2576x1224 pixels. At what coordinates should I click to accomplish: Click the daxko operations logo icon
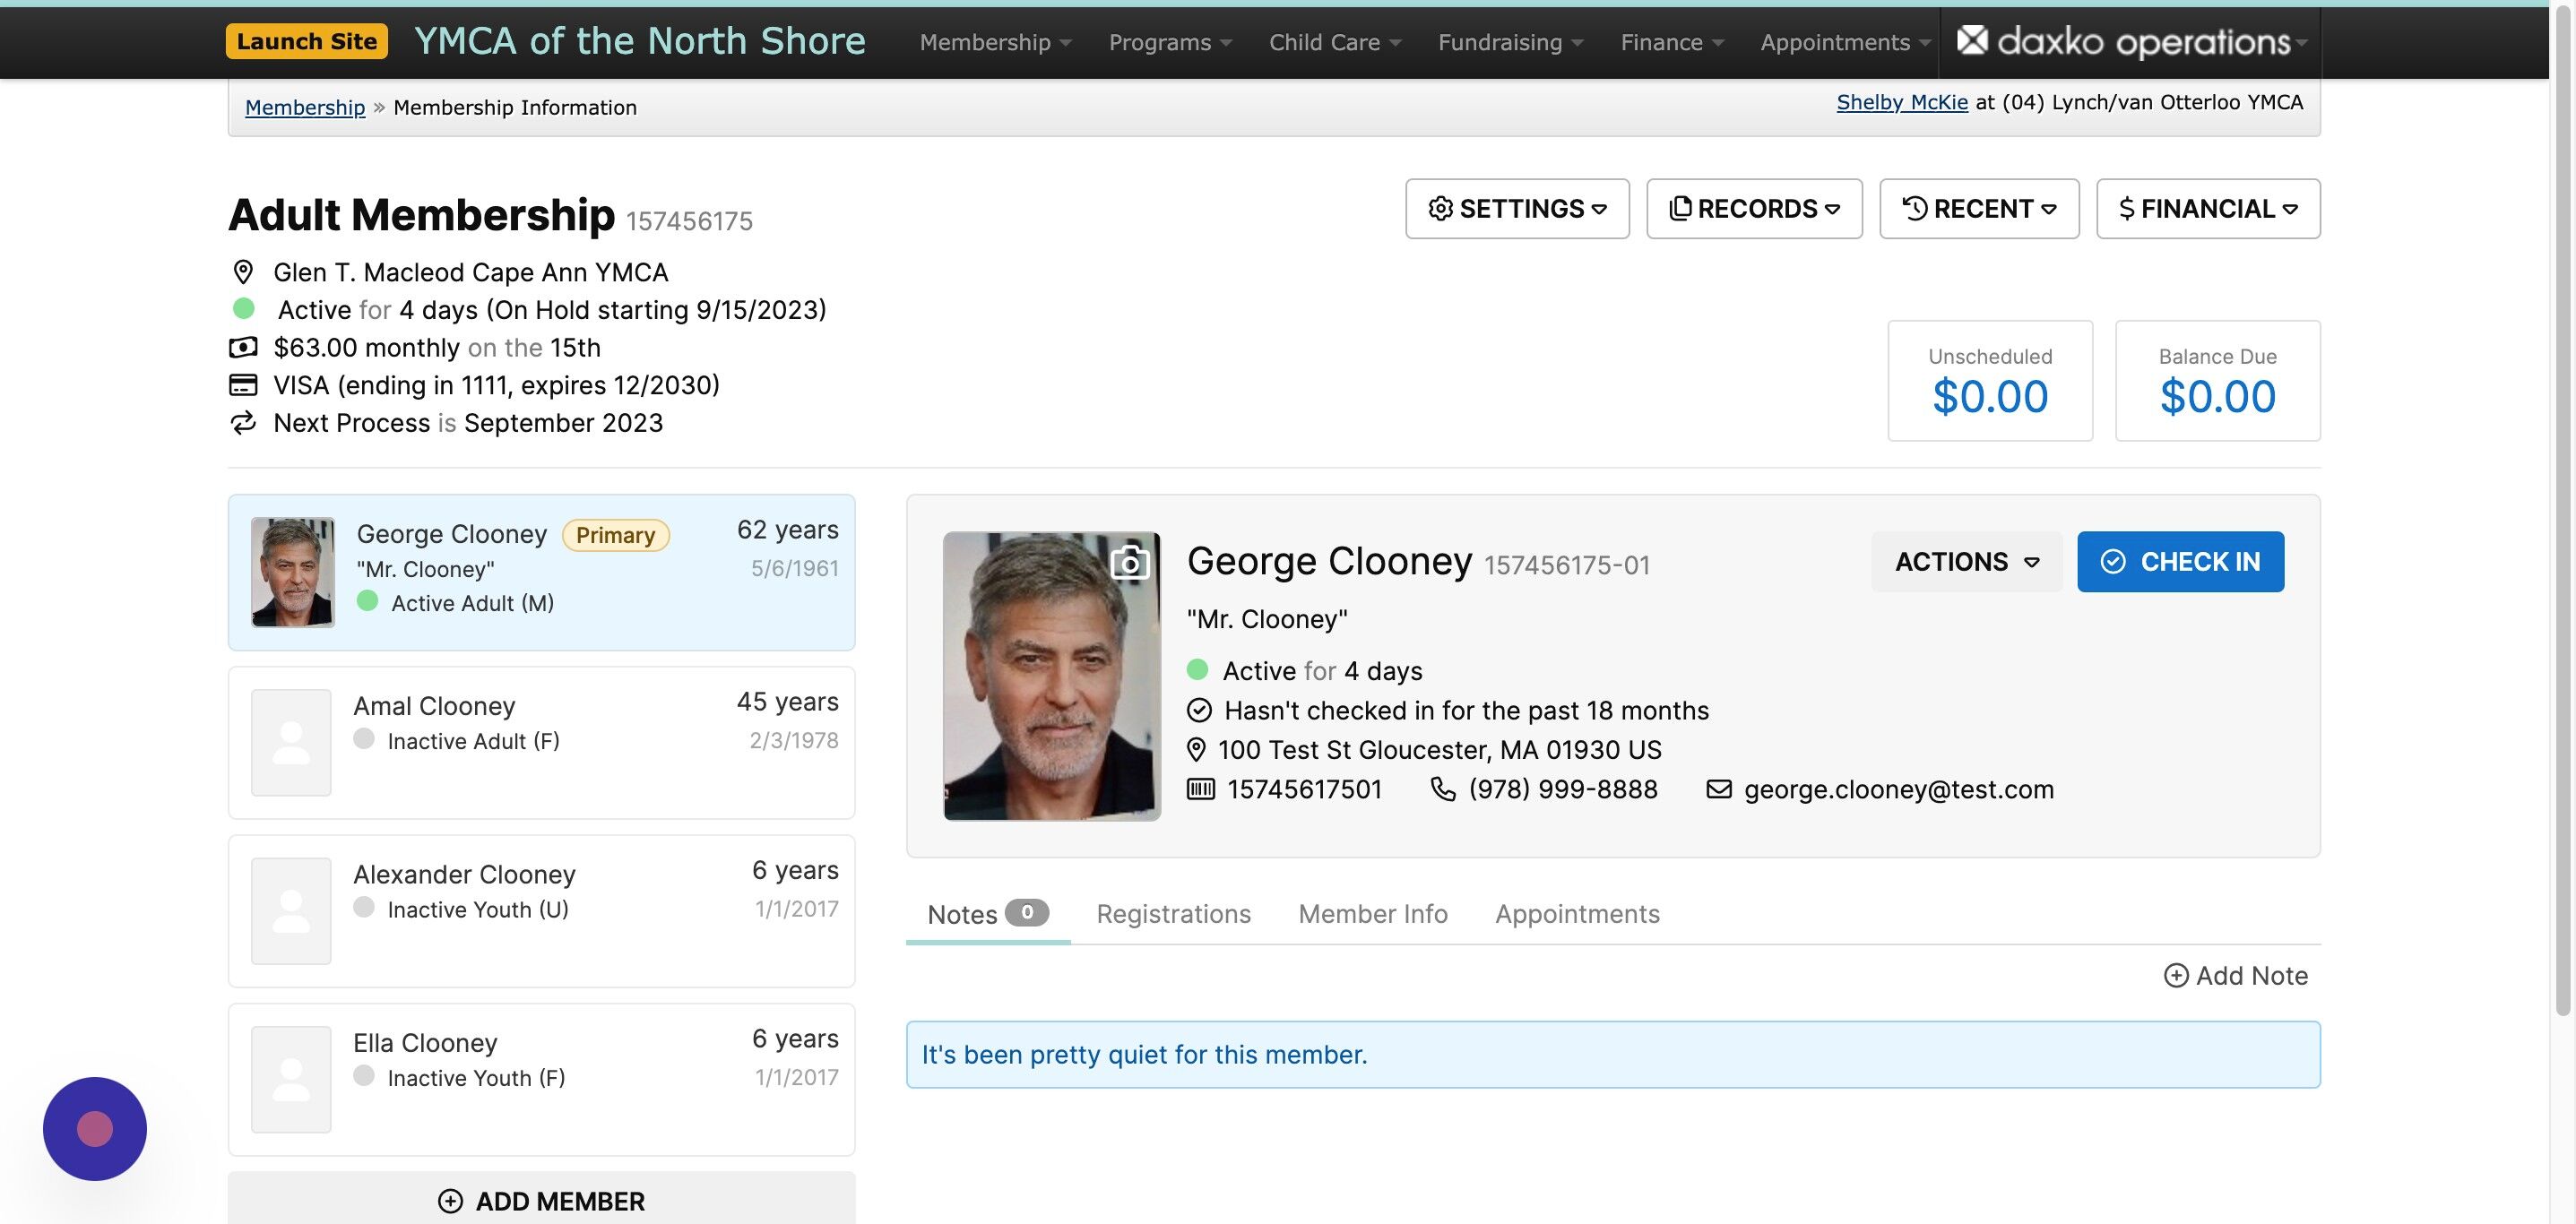click(1972, 40)
